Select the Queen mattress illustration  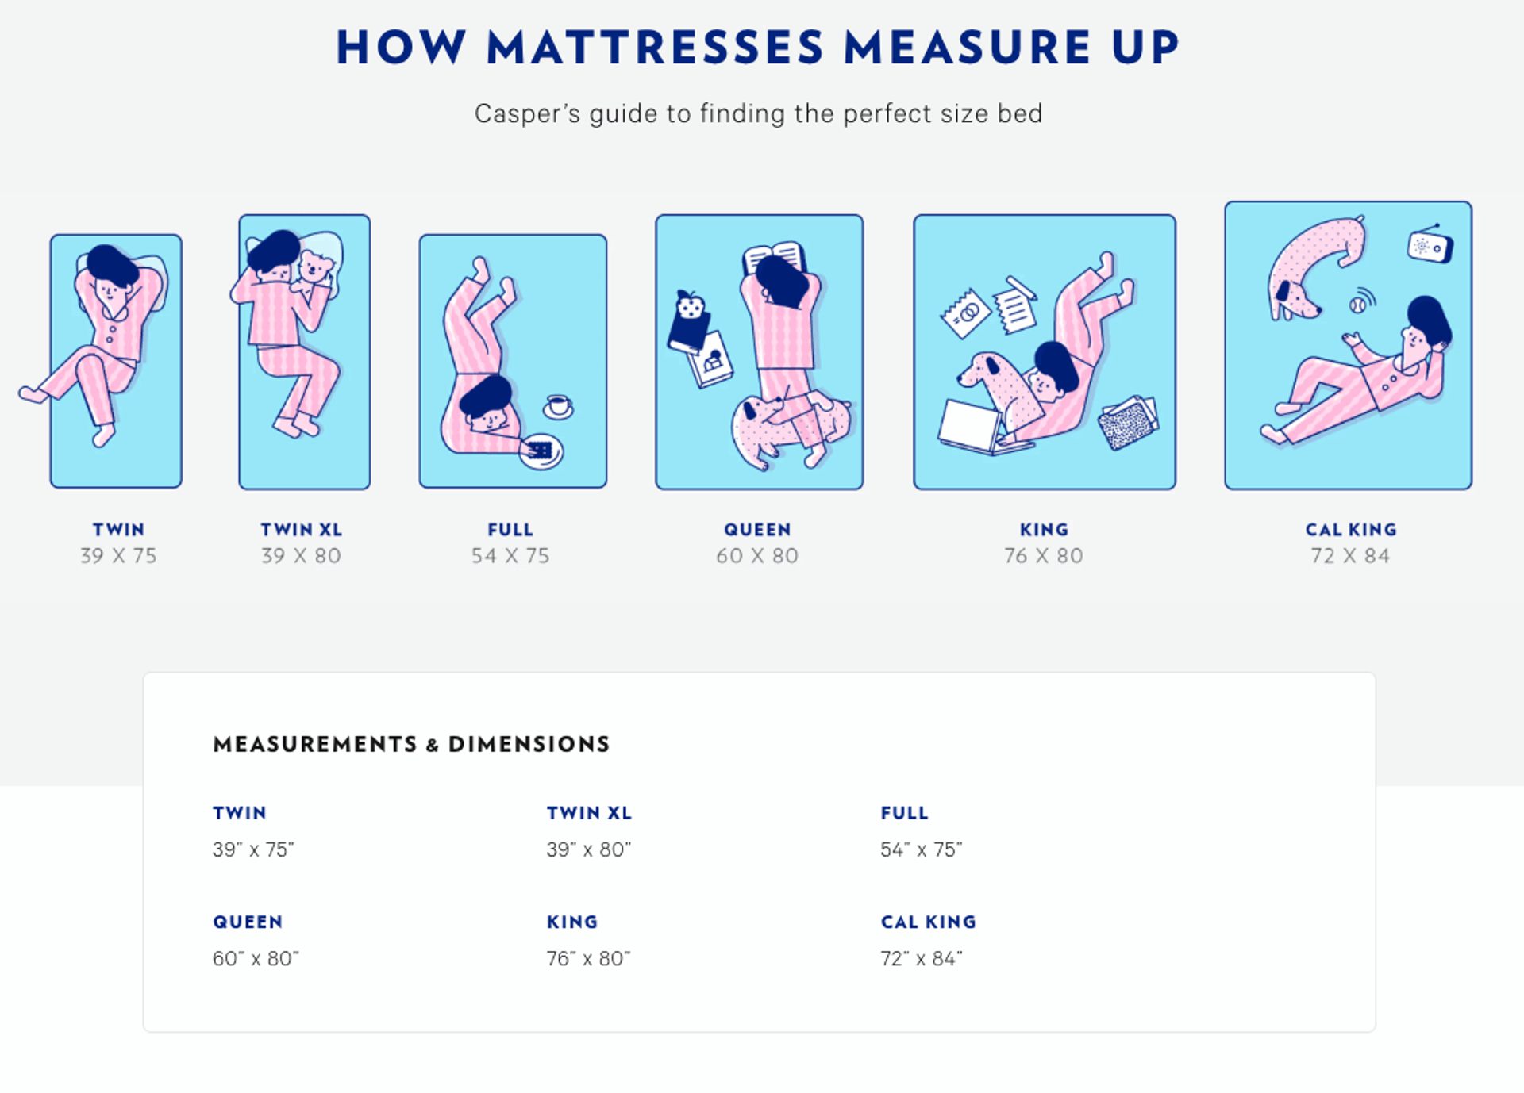pyautogui.click(x=759, y=352)
